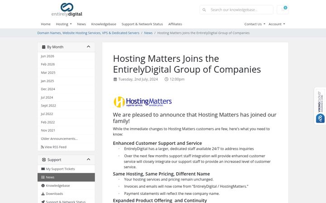Image resolution: width=326 pixels, height=203 pixels.
Task: Click the calendar icon beside article date
Action: [x=115, y=79]
